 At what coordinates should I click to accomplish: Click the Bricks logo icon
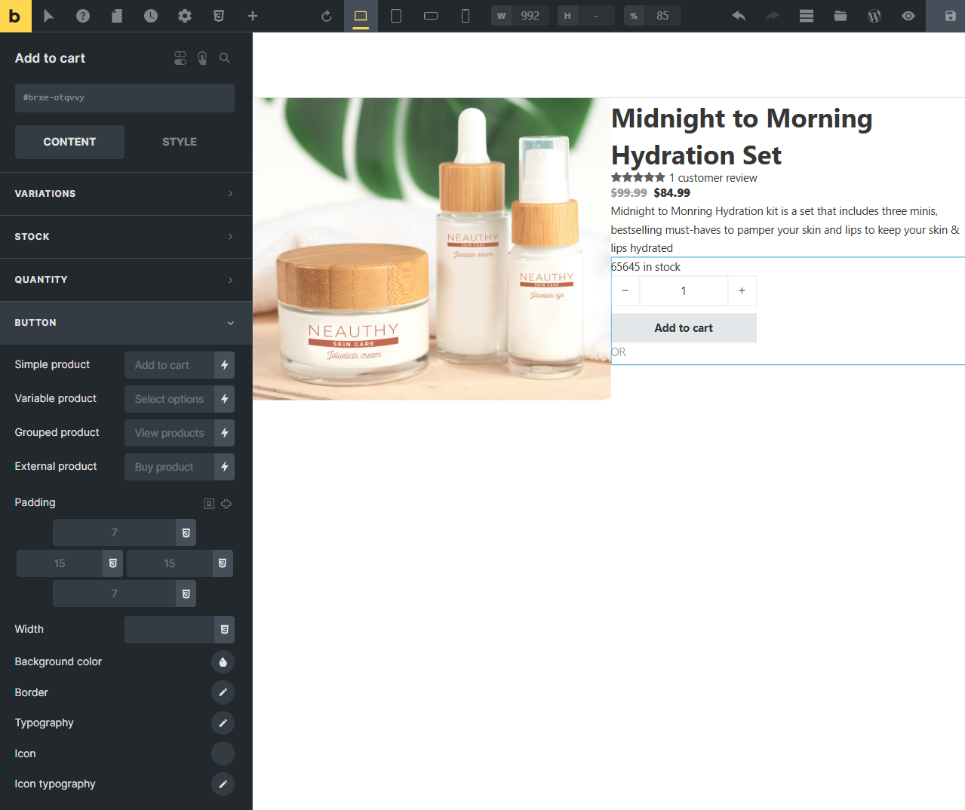15,16
